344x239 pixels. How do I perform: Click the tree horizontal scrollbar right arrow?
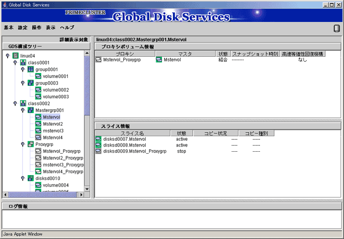click(x=81, y=195)
